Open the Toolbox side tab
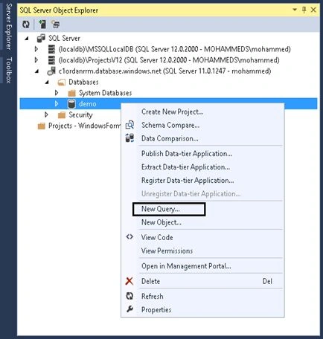Viewport: 323px width, 339px height. pyautogui.click(x=9, y=70)
